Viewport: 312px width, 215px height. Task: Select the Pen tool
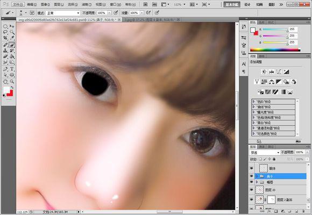click(x=5, y=69)
